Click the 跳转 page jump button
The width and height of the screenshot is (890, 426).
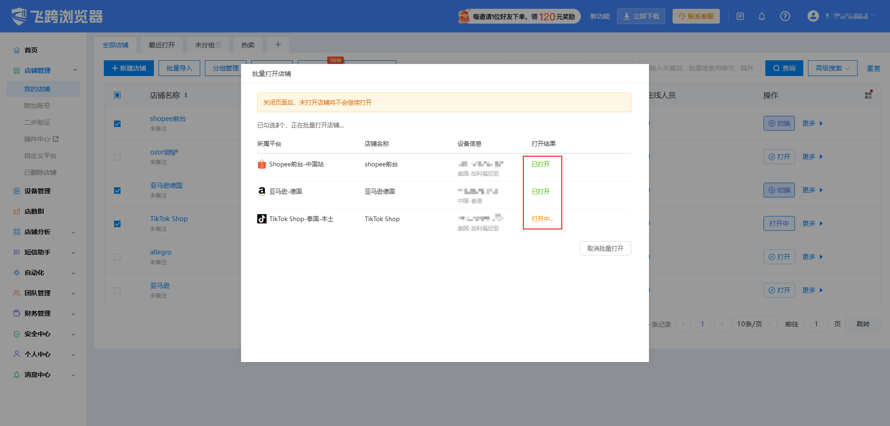pos(863,324)
